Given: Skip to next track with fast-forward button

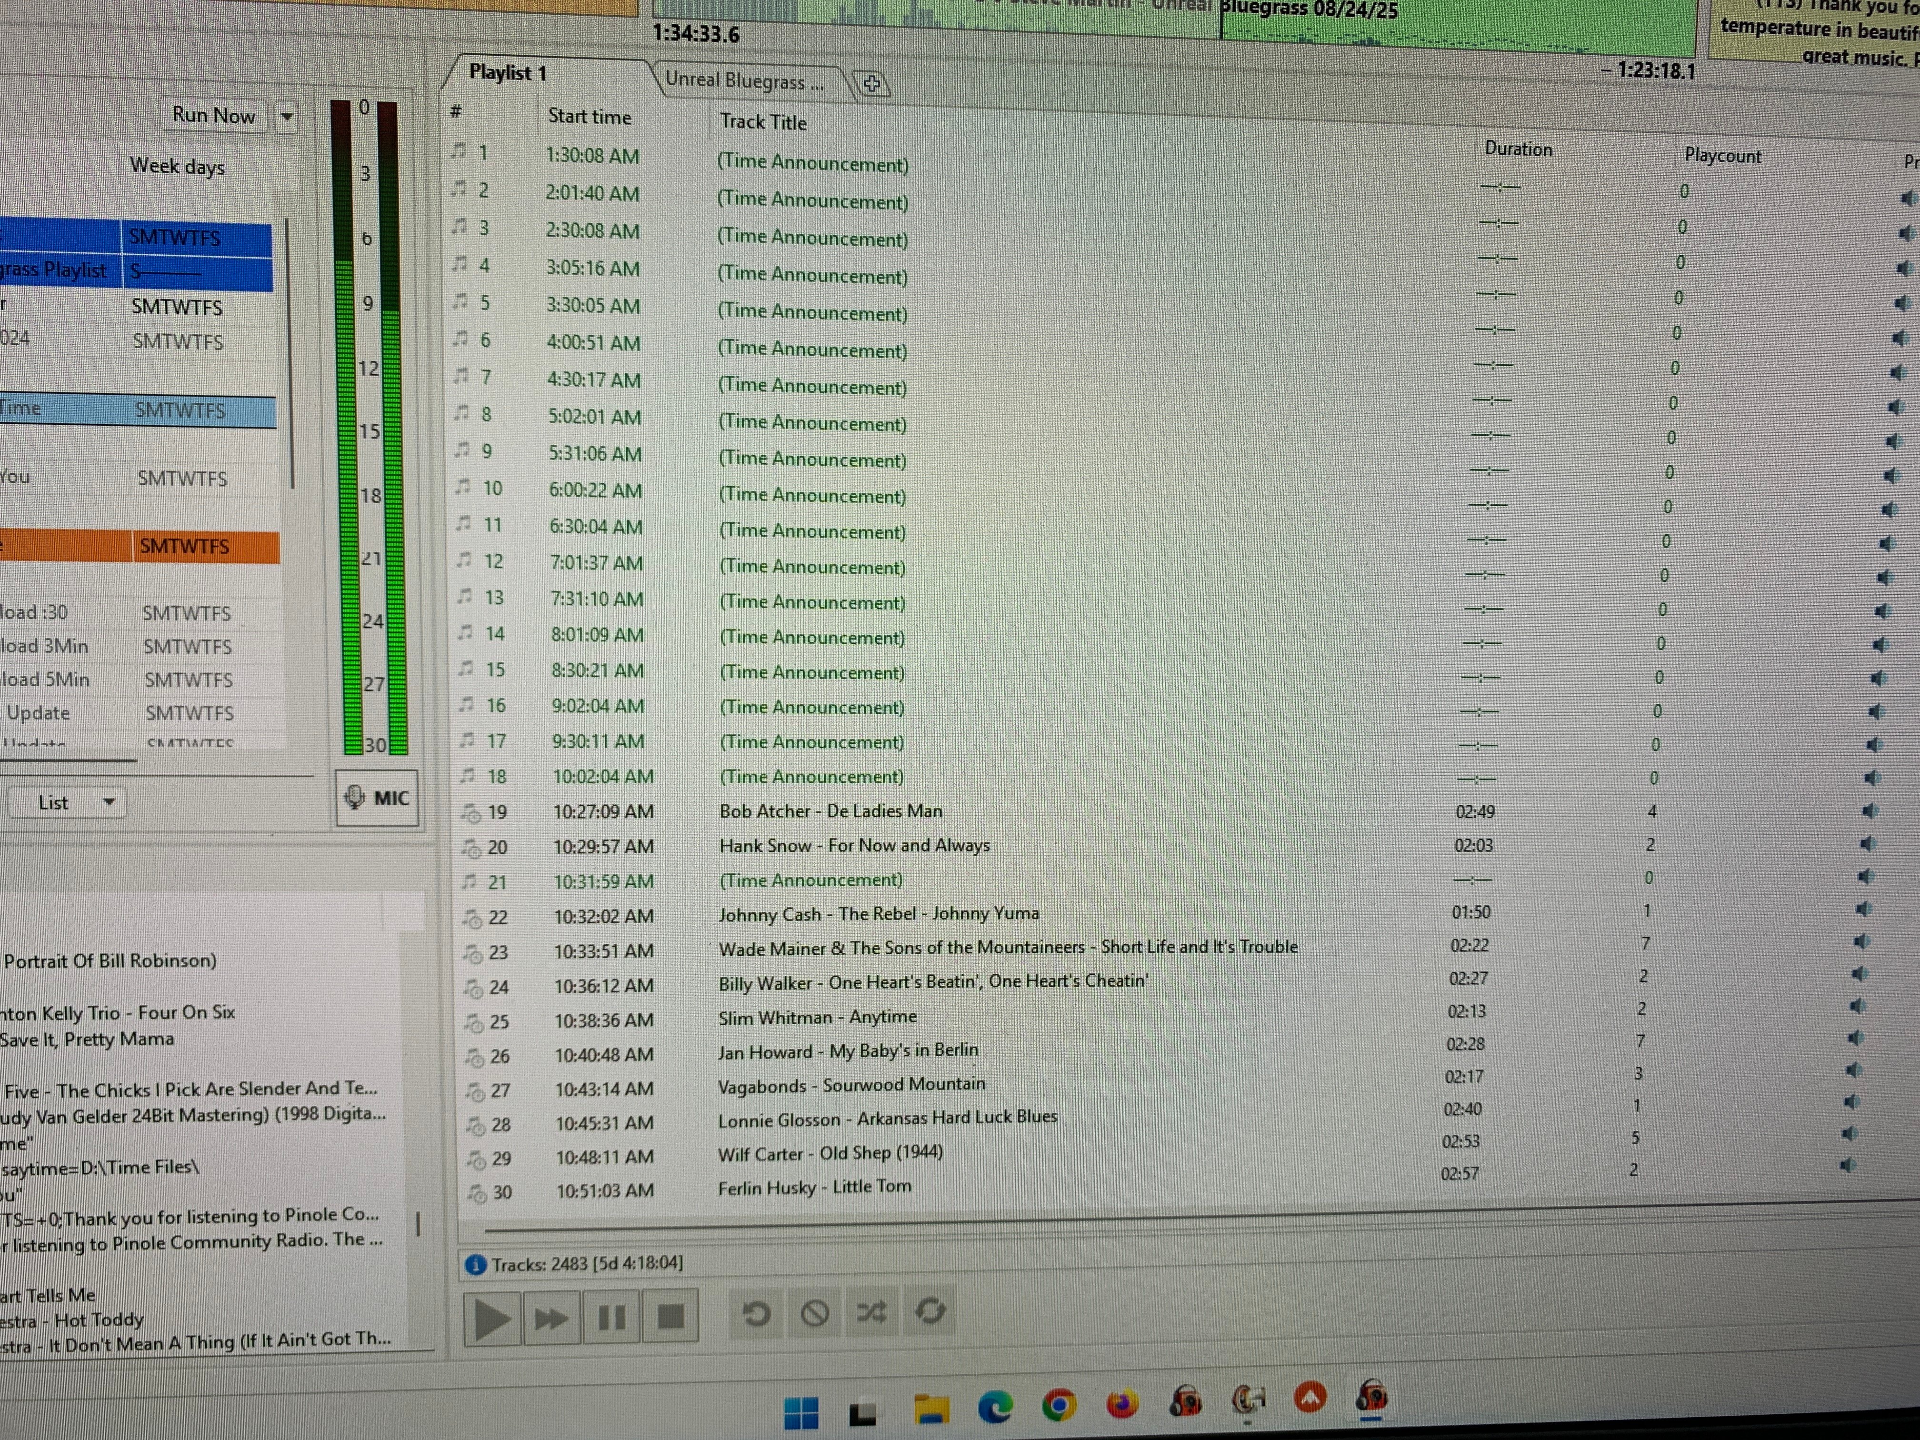Looking at the screenshot, I should coord(552,1319).
